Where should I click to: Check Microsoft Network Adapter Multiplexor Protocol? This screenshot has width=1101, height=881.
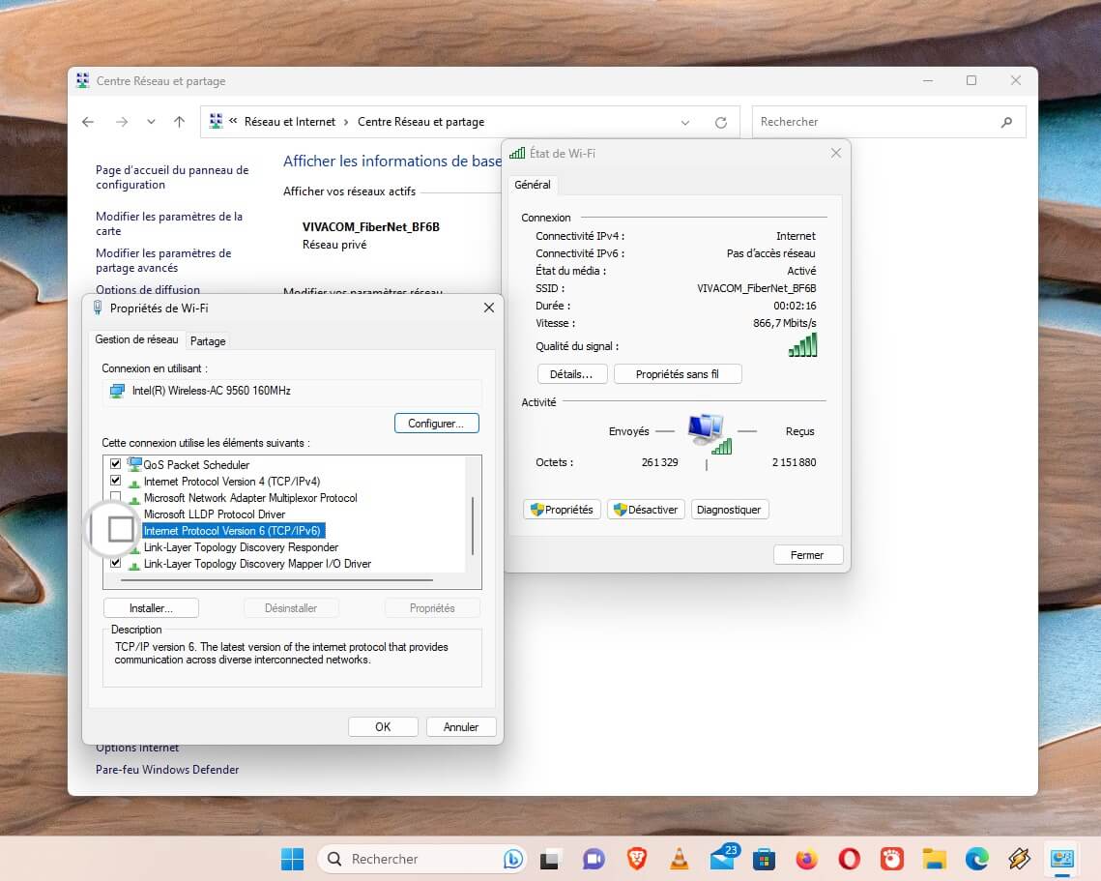[x=115, y=497]
